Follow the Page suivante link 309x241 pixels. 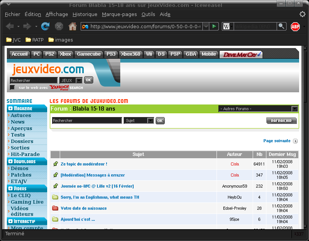[x=277, y=141]
